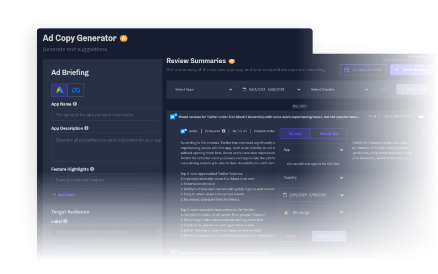Open the 2/09/2023 - 5/09/2023 date dropdown
Viewport: 438px width, 274px height.
tap(313, 195)
